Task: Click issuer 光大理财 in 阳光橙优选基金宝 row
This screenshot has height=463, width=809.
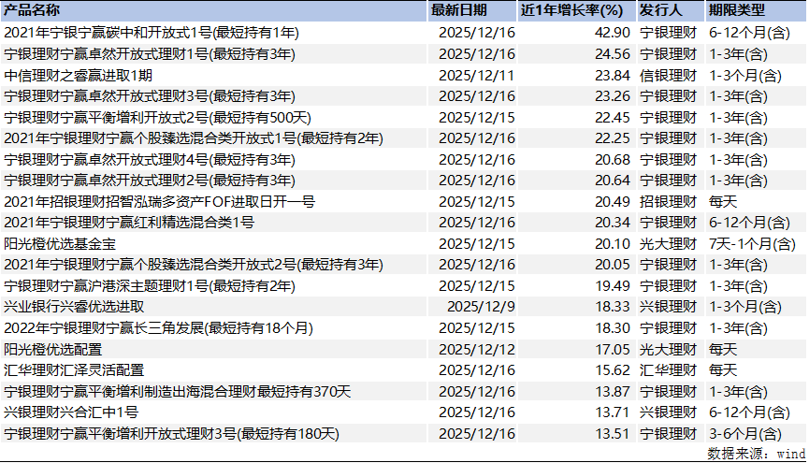Action: click(668, 244)
